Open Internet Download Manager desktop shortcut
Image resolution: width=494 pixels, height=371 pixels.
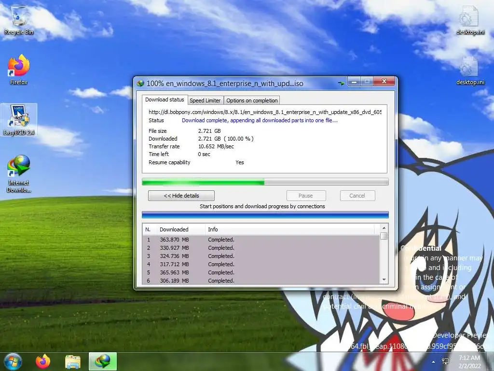[x=19, y=173]
